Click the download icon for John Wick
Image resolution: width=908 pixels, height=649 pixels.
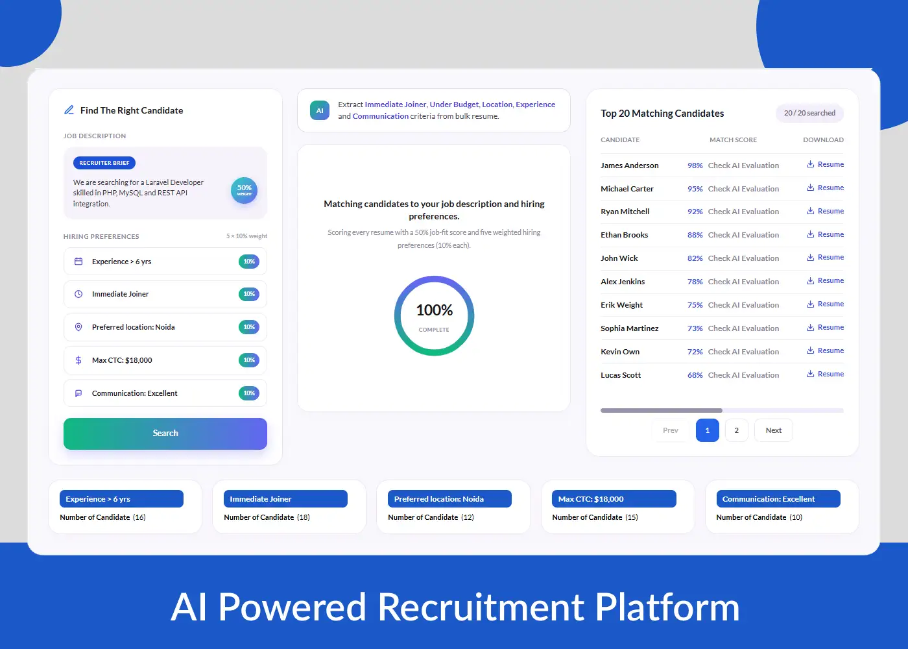[x=810, y=257]
